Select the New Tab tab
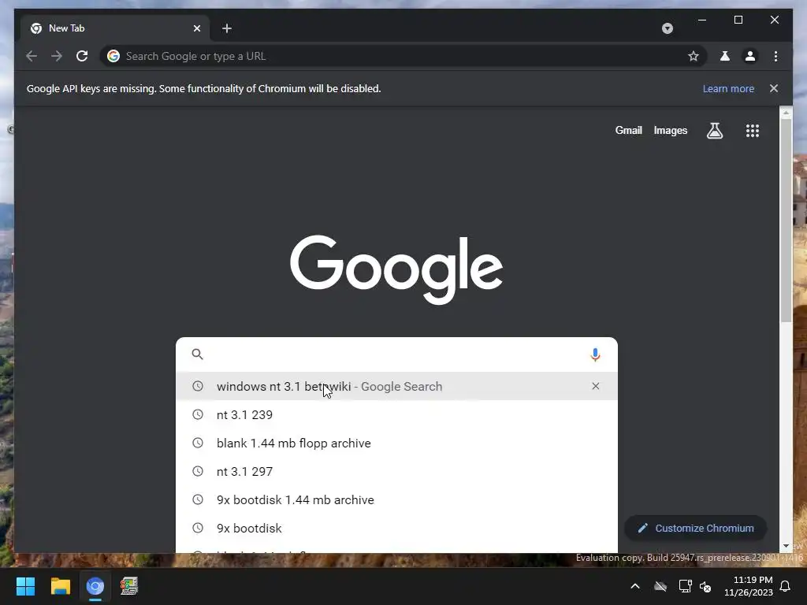The width and height of the screenshot is (807, 605). [115, 28]
